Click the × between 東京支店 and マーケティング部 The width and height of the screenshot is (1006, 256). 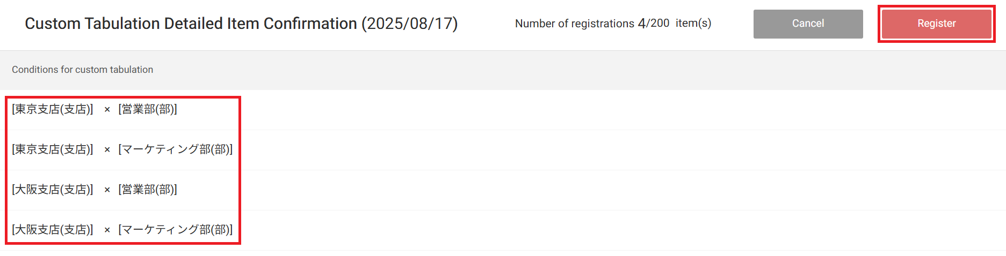point(107,150)
